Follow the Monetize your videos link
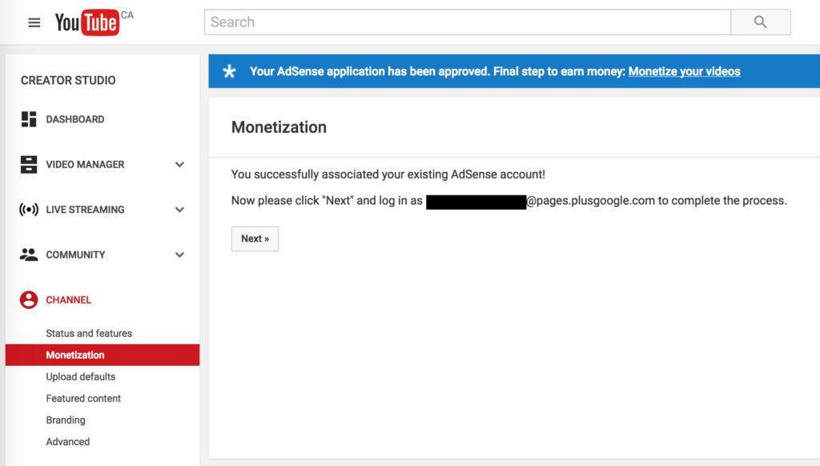The height and width of the screenshot is (466, 820). (x=684, y=71)
